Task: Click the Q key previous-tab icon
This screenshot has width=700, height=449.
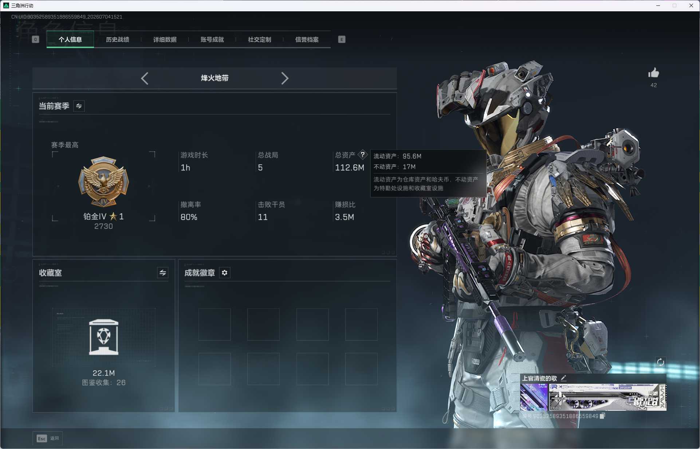Action: 35,39
